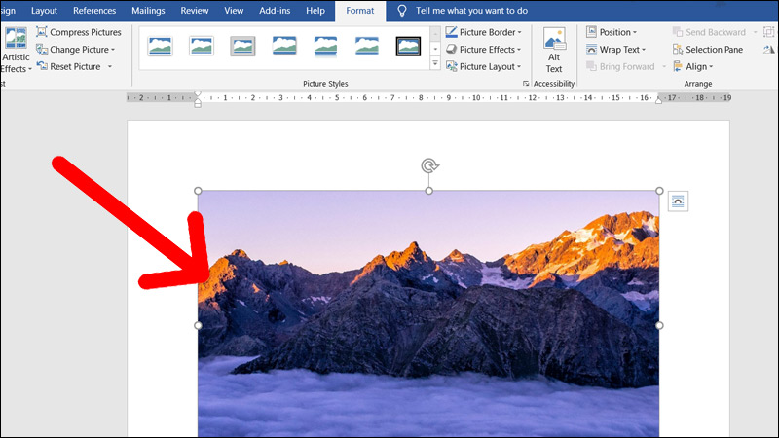Click the Rotate objects icon
The image size is (779, 438).
click(x=768, y=50)
